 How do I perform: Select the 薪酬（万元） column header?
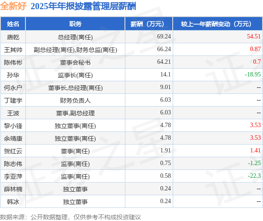point(149,24)
